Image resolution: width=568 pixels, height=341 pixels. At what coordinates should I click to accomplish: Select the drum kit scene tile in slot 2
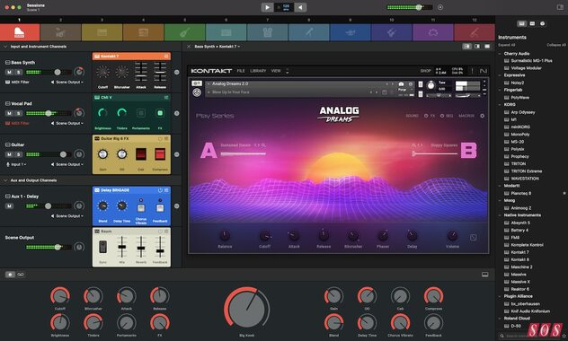tap(60, 32)
